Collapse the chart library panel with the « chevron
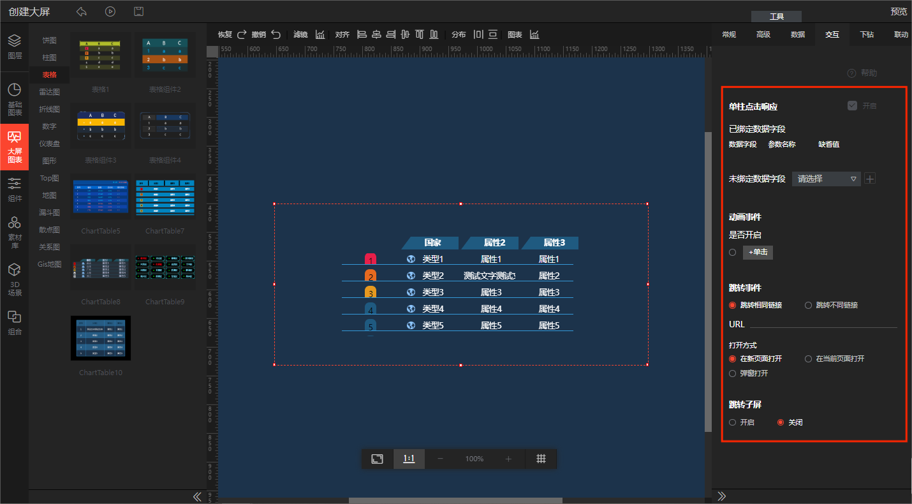The width and height of the screenshot is (912, 504). coord(197,496)
